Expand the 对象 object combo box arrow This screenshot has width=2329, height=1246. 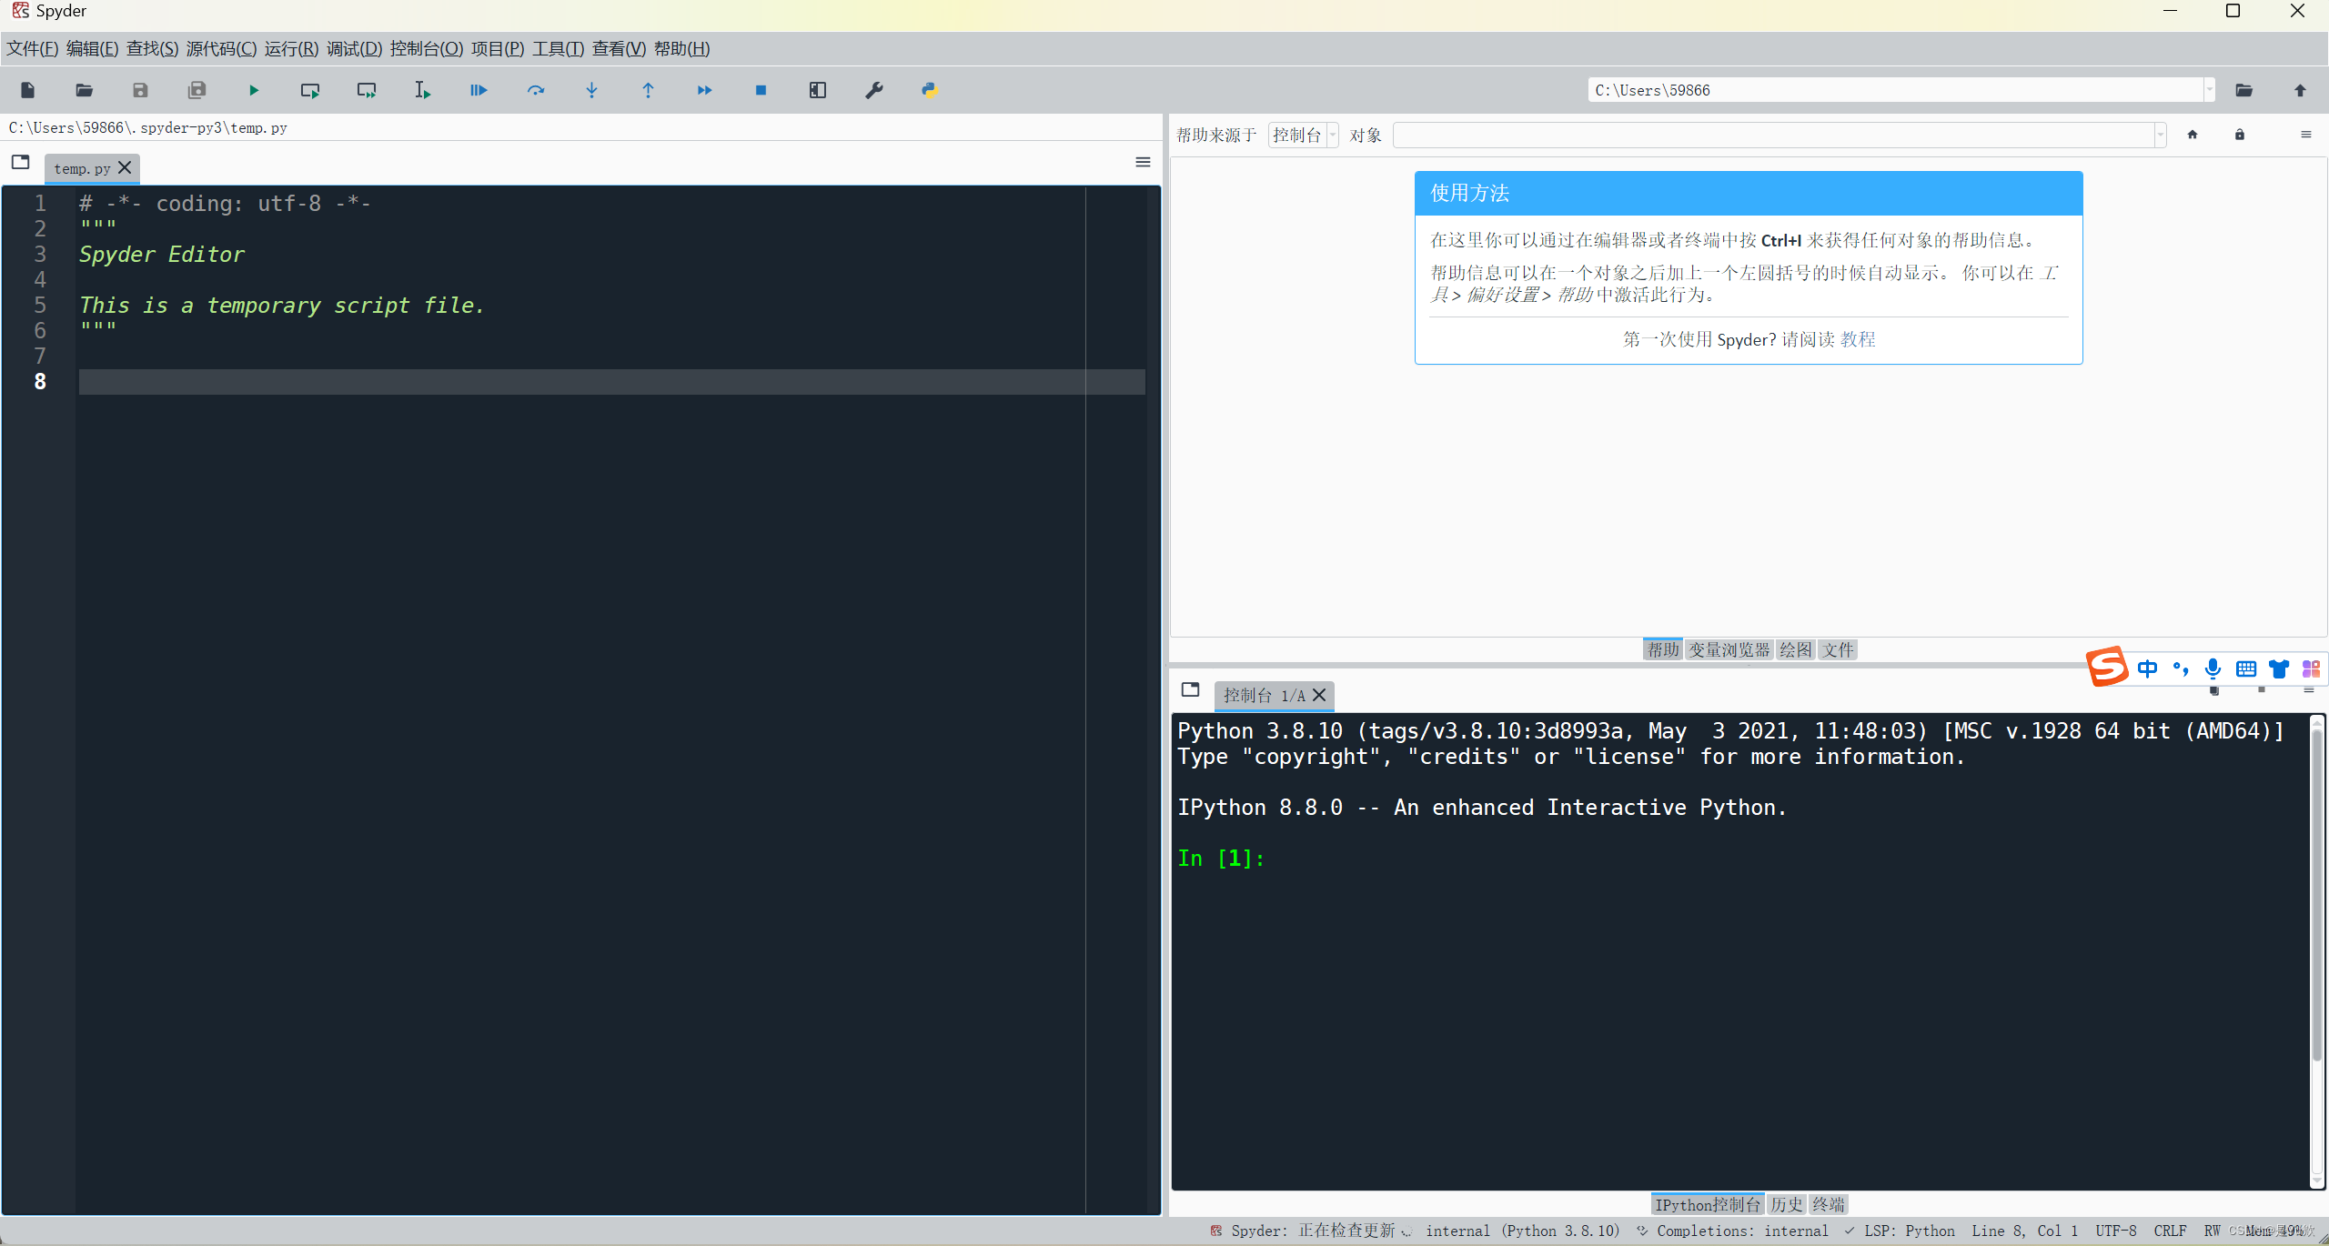click(x=2160, y=135)
